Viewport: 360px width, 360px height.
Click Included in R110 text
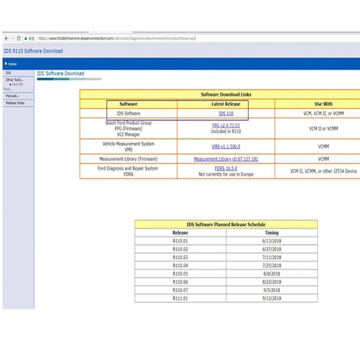coord(226,131)
